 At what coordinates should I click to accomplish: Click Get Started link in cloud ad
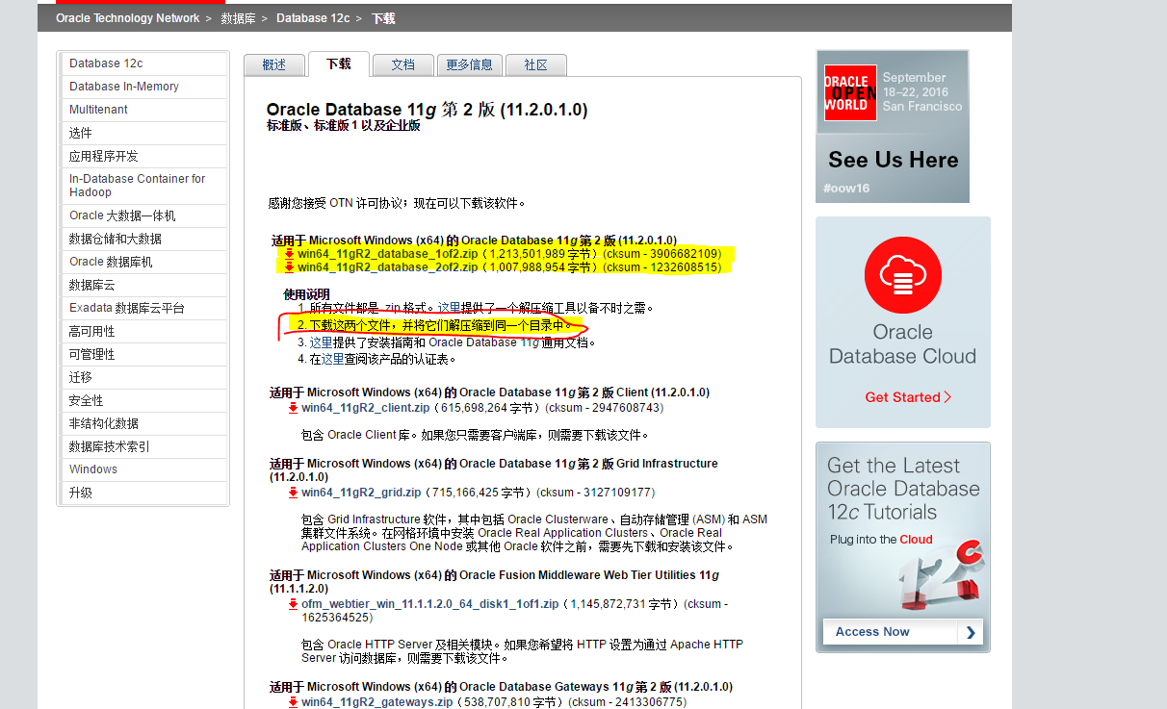(x=908, y=397)
